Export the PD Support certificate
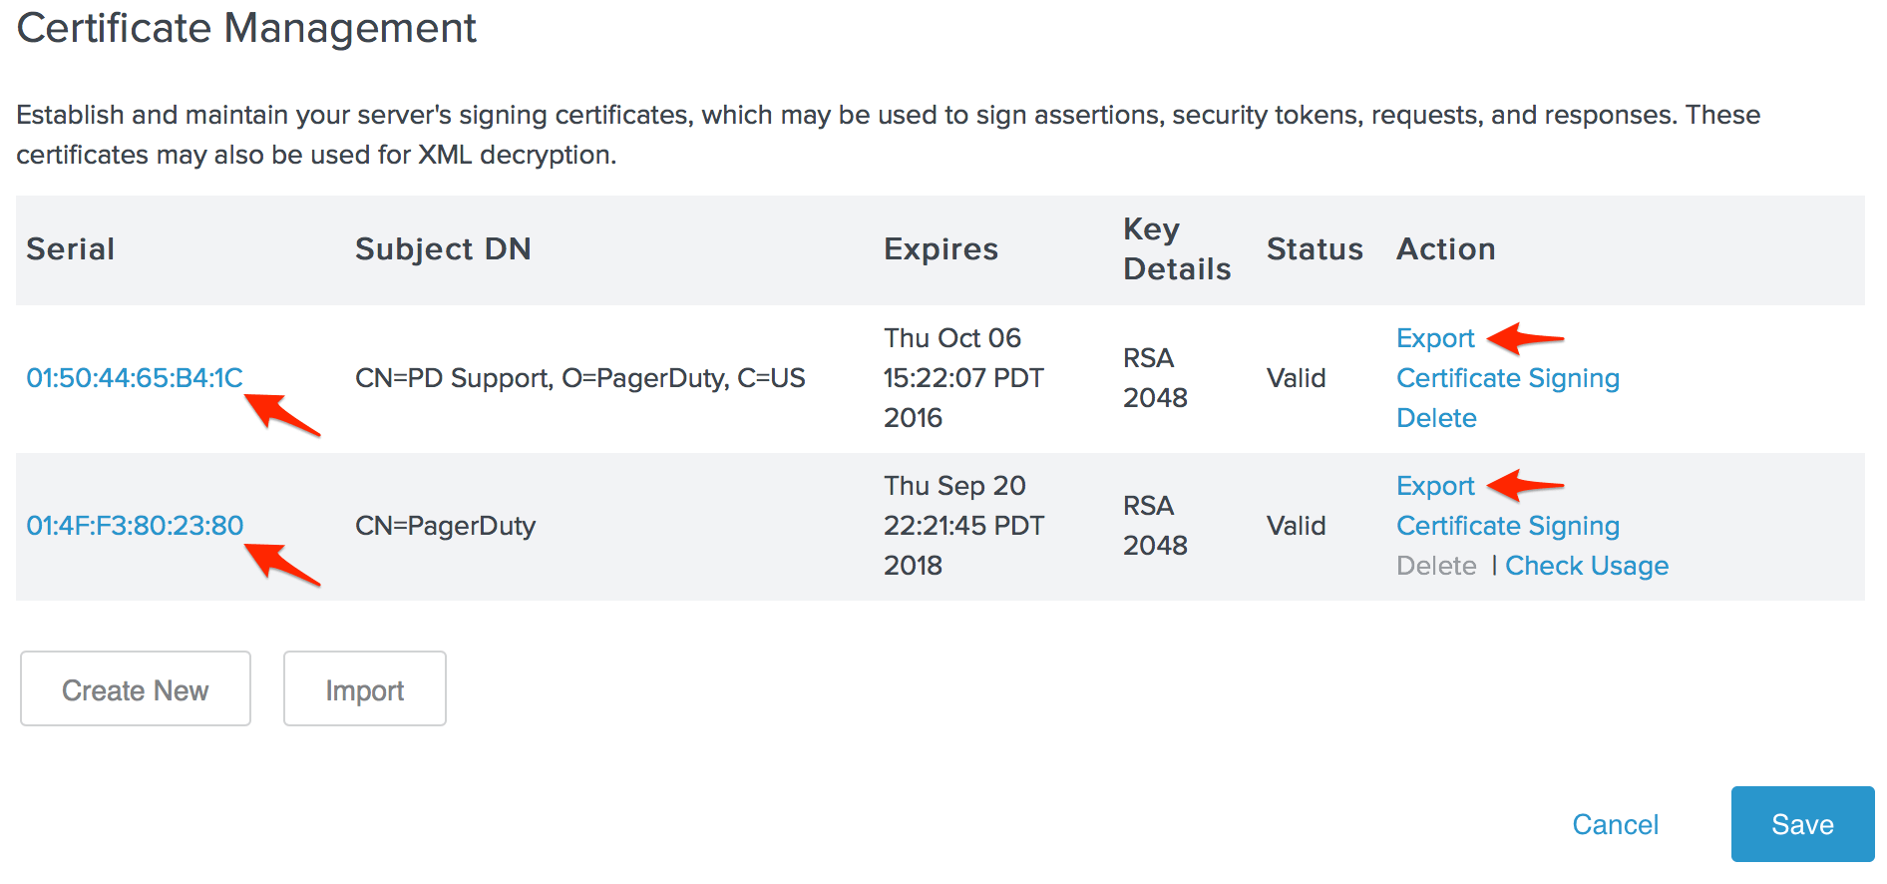This screenshot has width=1887, height=884. (1434, 338)
